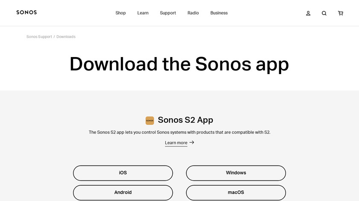Viewport: 359px width, 201px height.
Task: Select the Support menu item
Action: [x=168, y=13]
